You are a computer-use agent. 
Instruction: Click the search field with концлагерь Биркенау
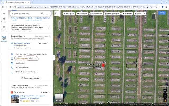pyautogui.click(x=26, y=13)
